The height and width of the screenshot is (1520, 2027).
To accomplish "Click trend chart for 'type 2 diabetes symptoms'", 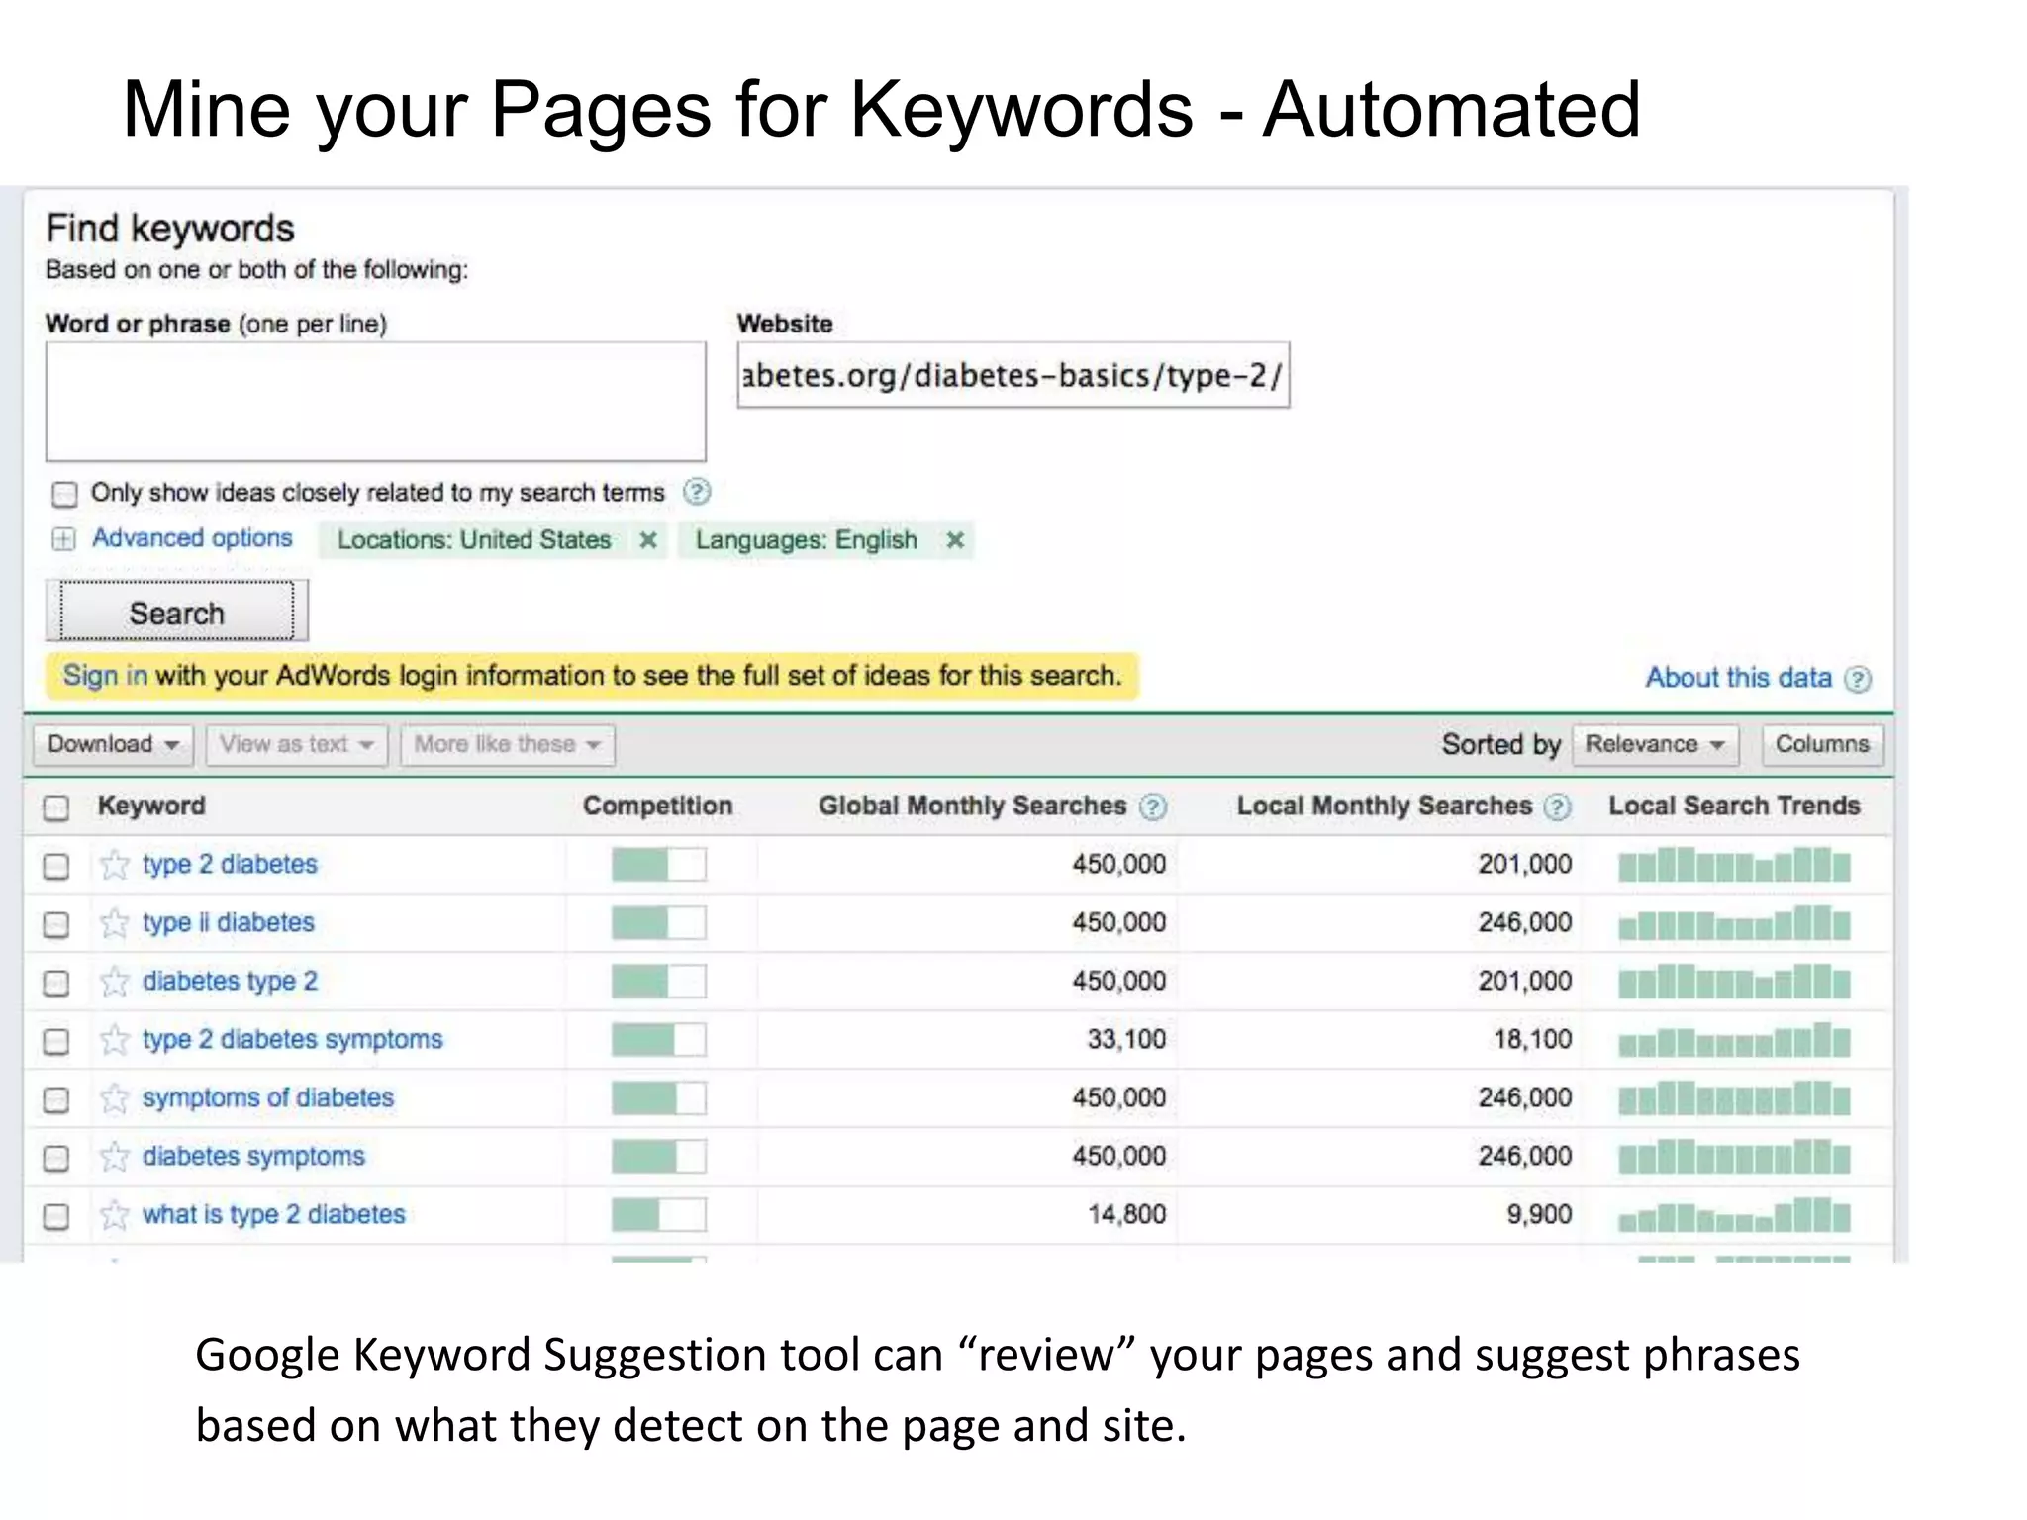I will pos(1734,1040).
